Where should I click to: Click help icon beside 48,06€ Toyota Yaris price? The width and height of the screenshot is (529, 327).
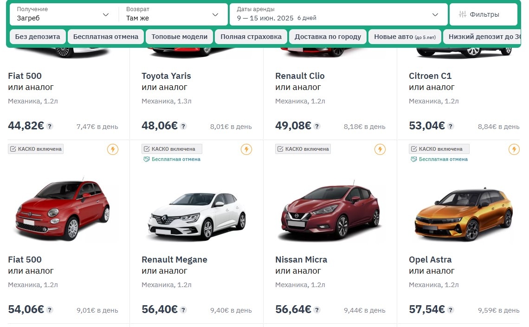(x=183, y=126)
